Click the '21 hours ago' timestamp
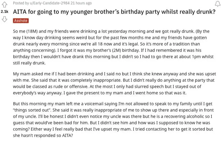 [x=81, y=3]
